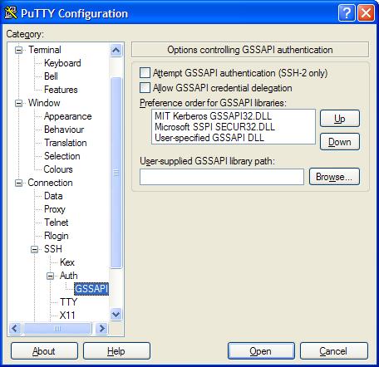Move library Up in preference order

(x=340, y=119)
